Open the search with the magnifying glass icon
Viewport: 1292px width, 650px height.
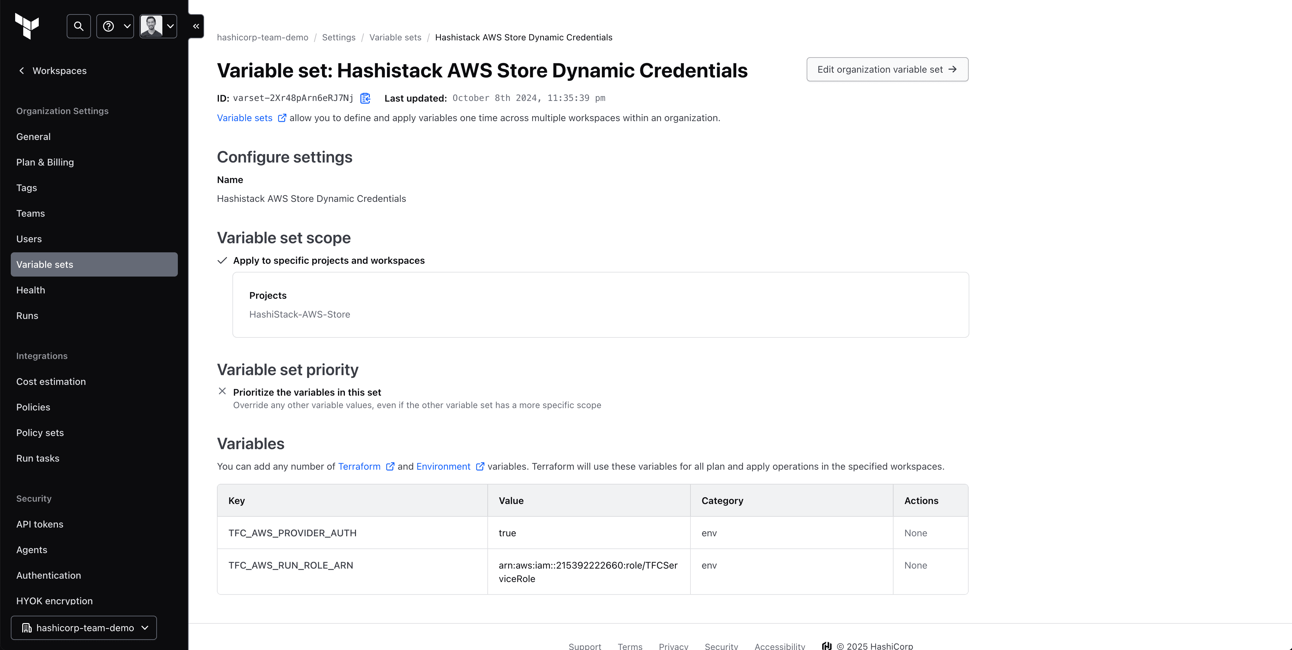coord(78,26)
